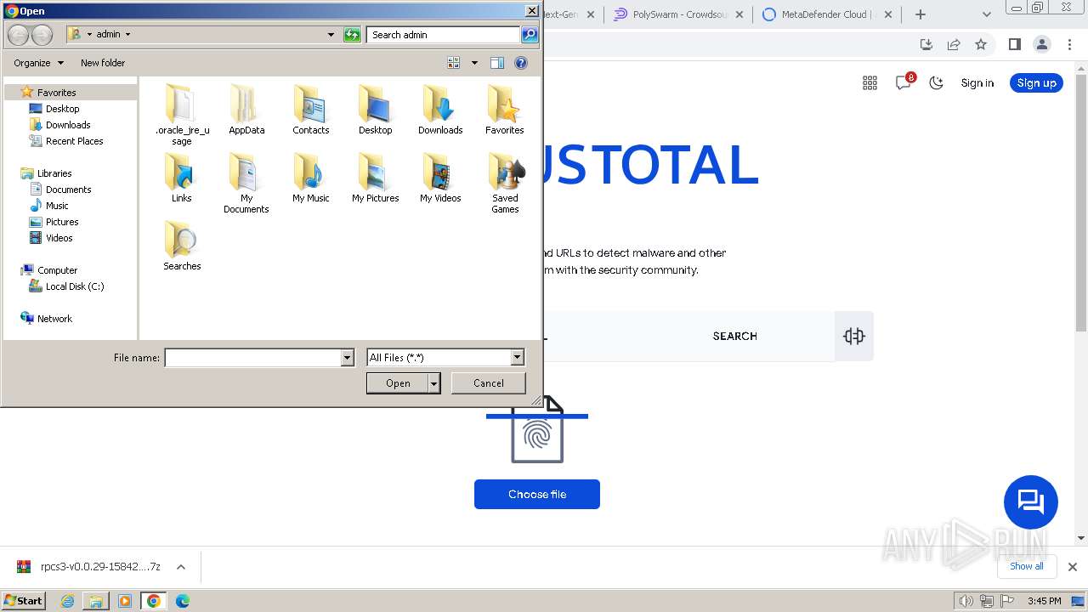Open VirusTotal apps grid icon

[870, 82]
